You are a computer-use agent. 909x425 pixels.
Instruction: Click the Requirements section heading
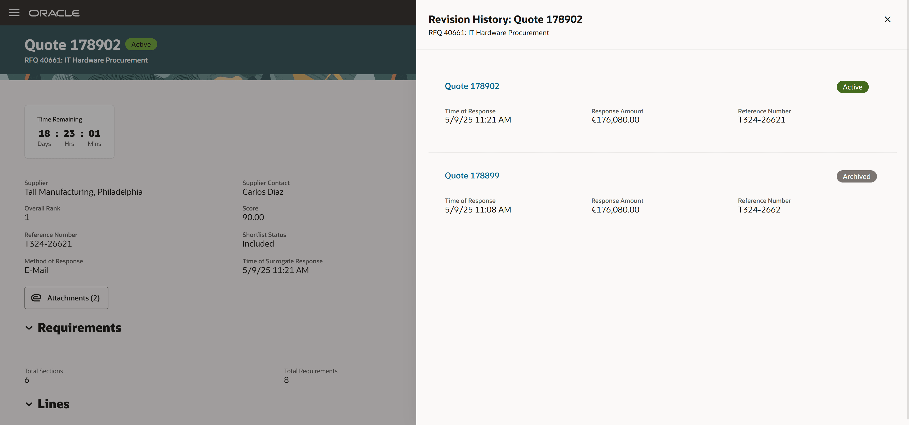79,328
